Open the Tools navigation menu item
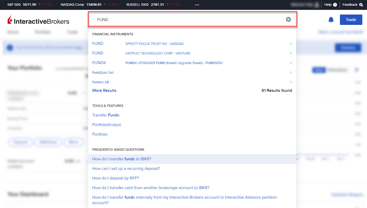 pos(72,32)
